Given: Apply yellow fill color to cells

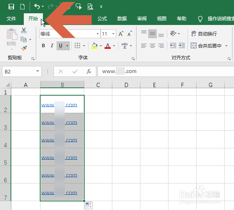Looking at the screenshot, I should click(94, 46).
